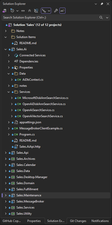
Task: Collapse the Sales.Ai project node
Action: (x=6, y=49)
